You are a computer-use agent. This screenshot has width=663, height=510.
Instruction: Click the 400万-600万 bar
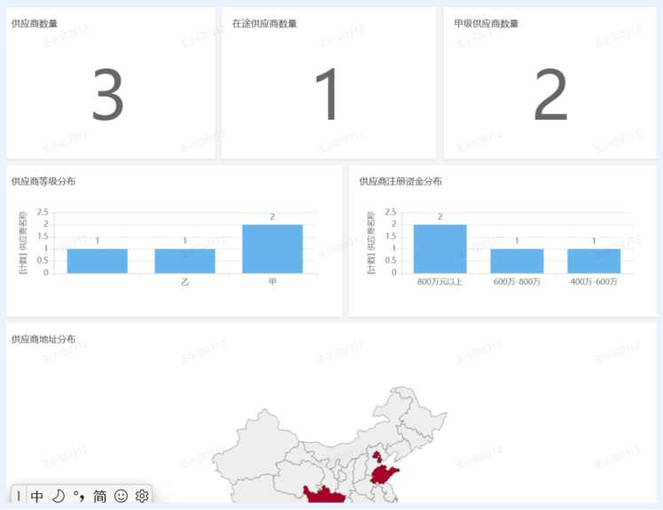point(594,261)
